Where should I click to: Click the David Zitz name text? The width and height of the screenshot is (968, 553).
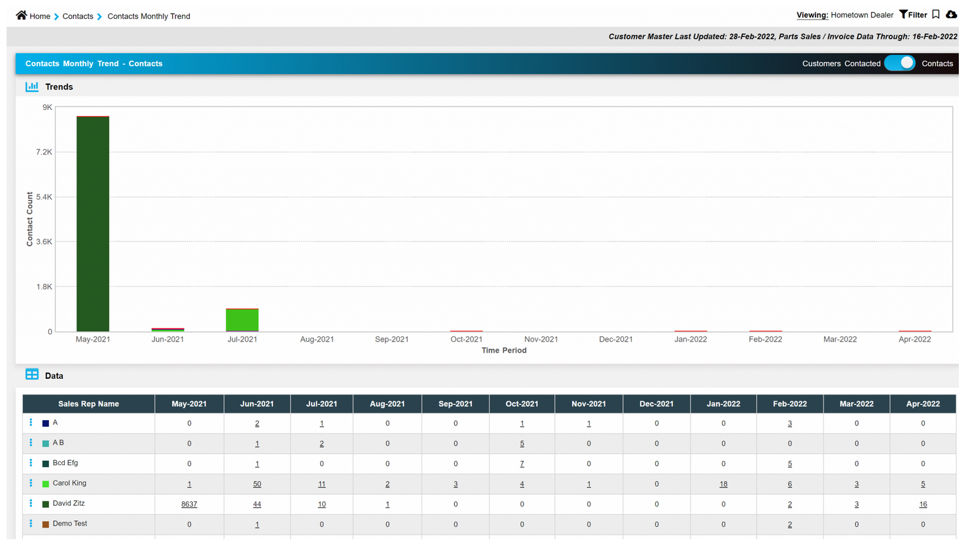(x=69, y=503)
